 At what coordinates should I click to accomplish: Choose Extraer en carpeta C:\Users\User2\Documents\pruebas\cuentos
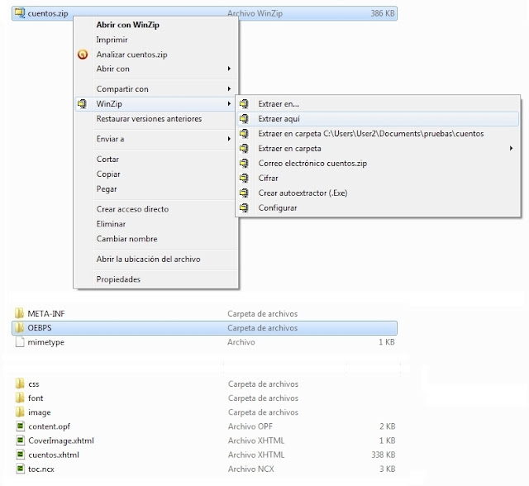coord(371,134)
